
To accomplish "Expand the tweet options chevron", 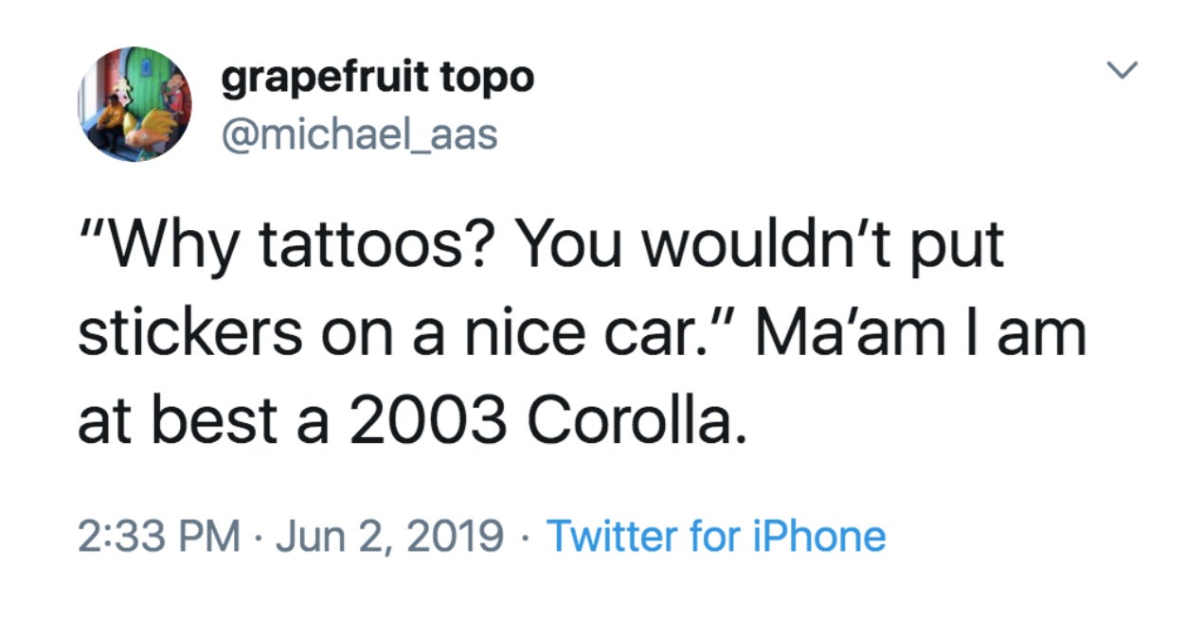I will (x=1121, y=71).
